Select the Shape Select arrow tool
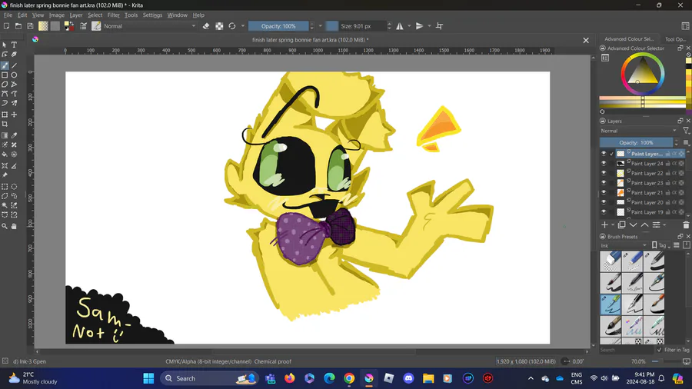 pos(5,45)
